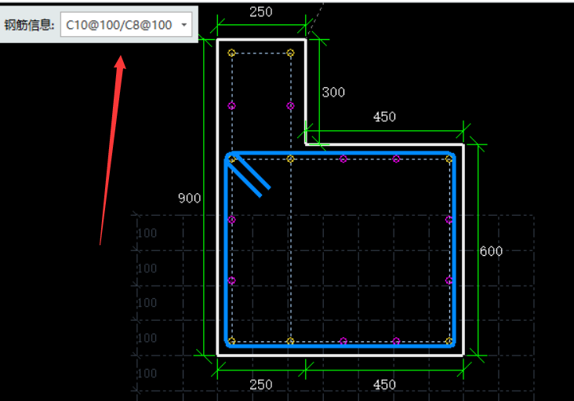This screenshot has width=574, height=401.
Task: Select the blue stirrup's right vertical edge
Action: click(456, 251)
